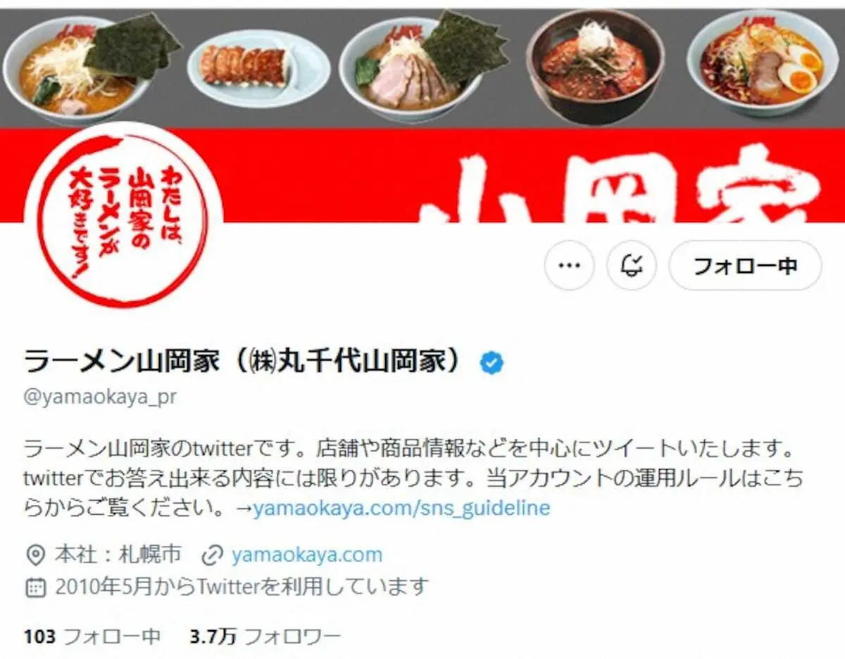The width and height of the screenshot is (845, 659).
Task: Click the blue verified checkmark badge
Action: (x=492, y=363)
